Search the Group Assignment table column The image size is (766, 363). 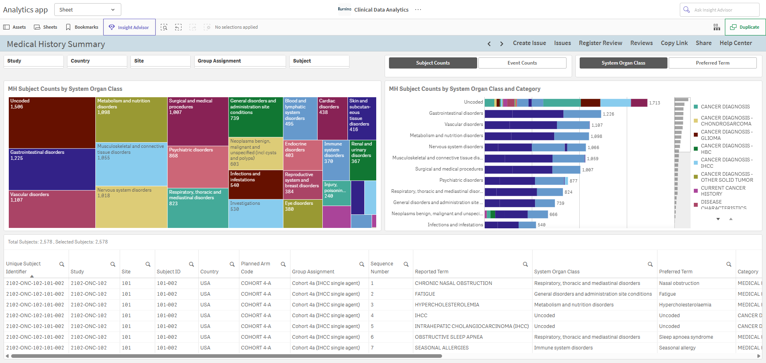362,264
